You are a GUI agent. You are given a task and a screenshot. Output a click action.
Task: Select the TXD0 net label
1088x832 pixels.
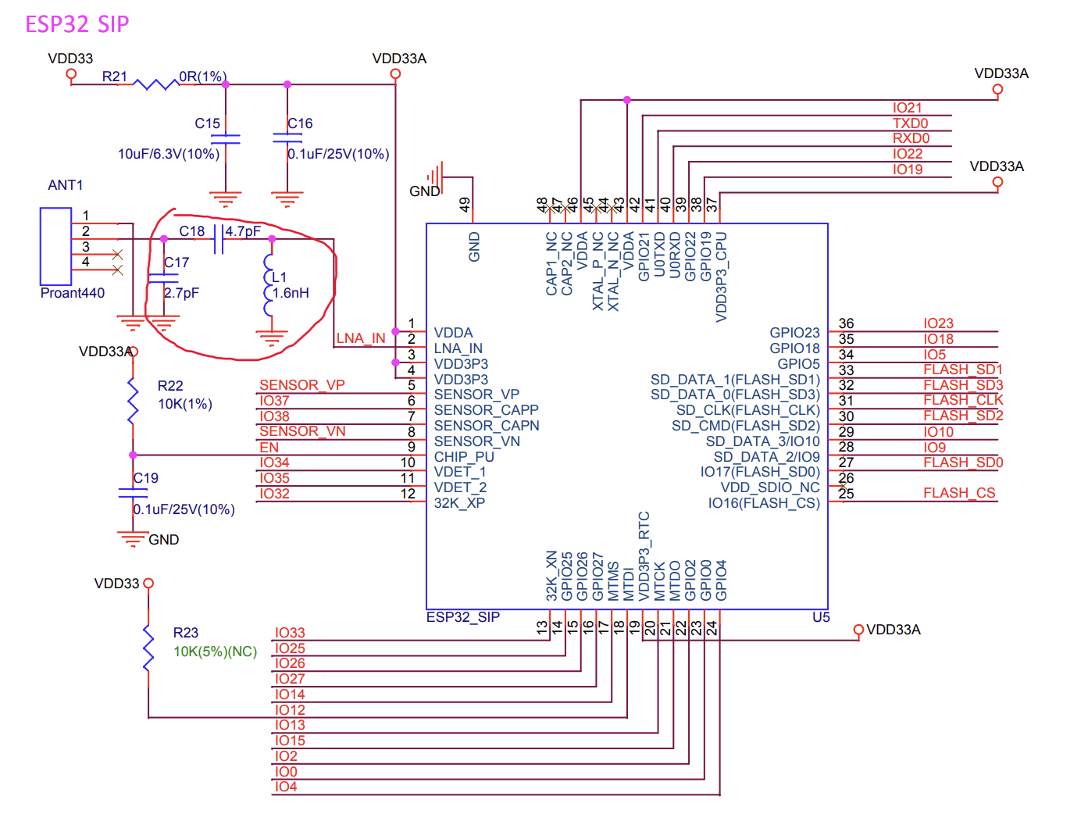911,123
